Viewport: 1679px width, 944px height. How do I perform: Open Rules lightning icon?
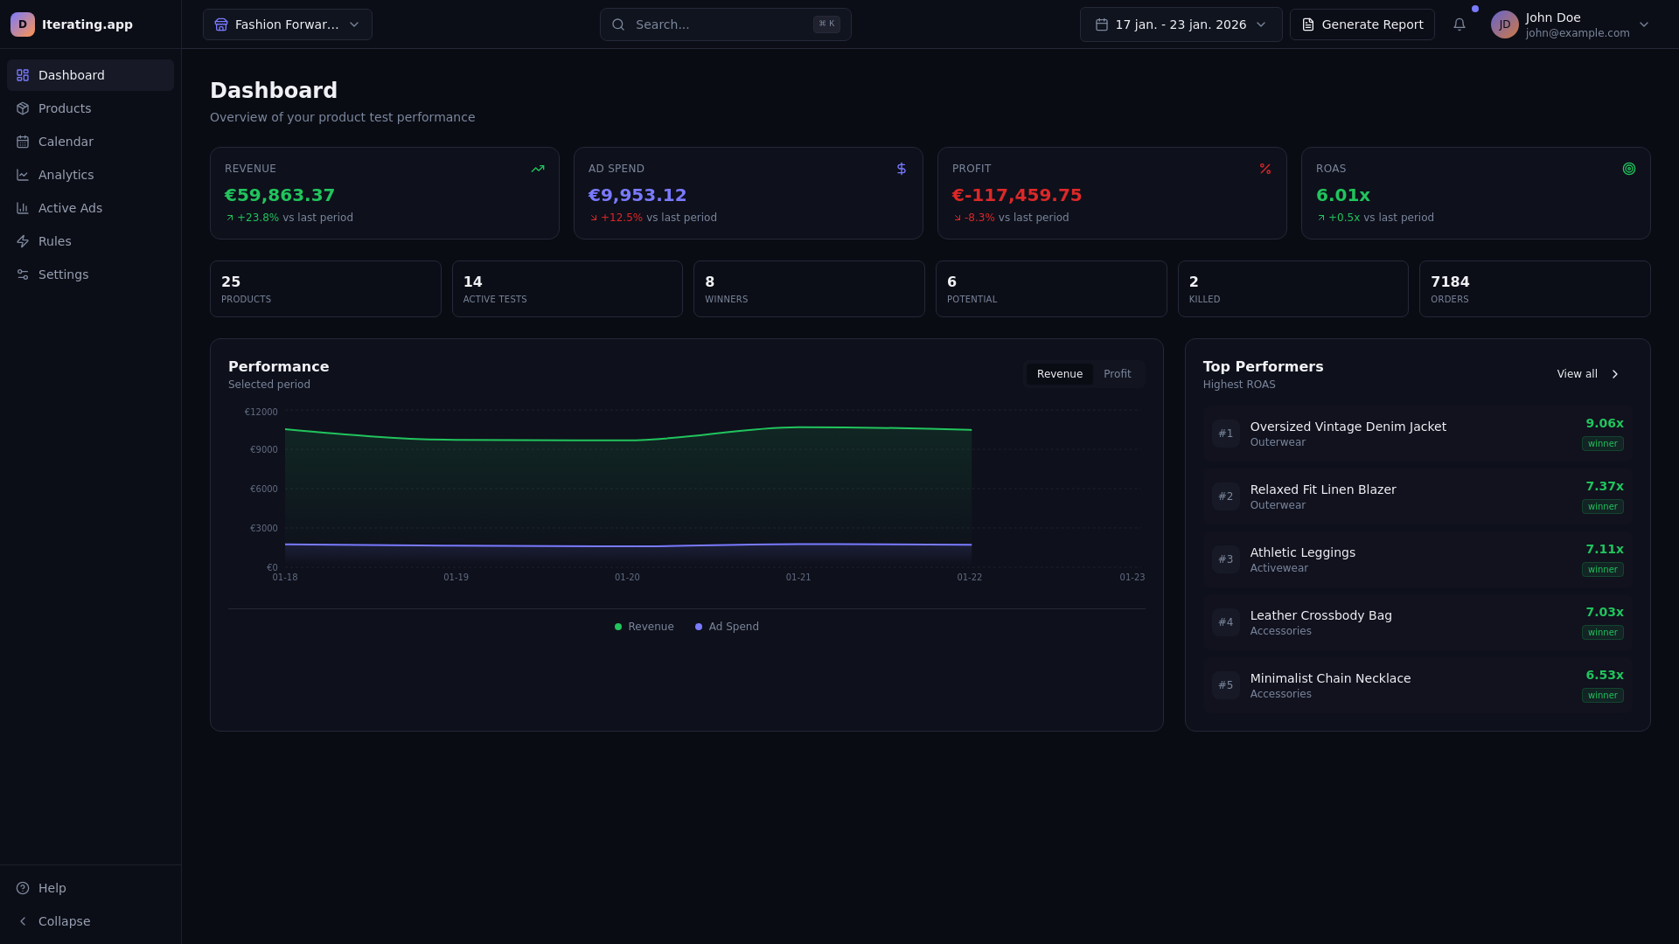(x=23, y=241)
